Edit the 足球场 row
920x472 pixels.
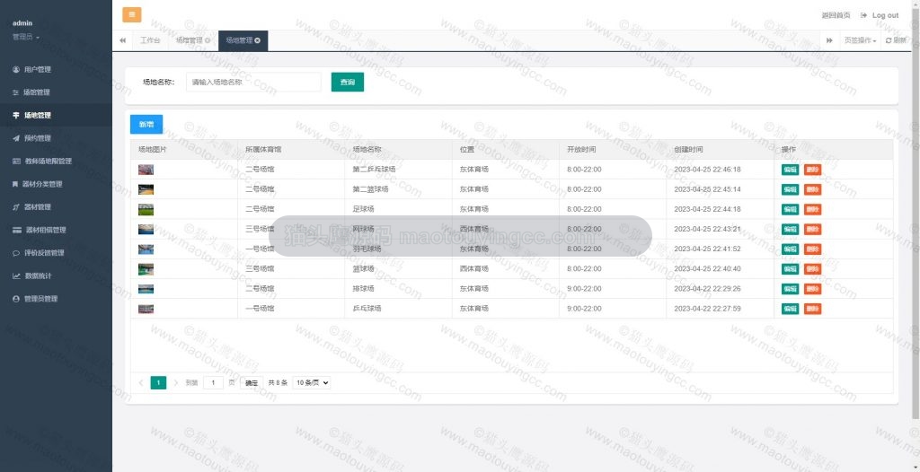[790, 209]
